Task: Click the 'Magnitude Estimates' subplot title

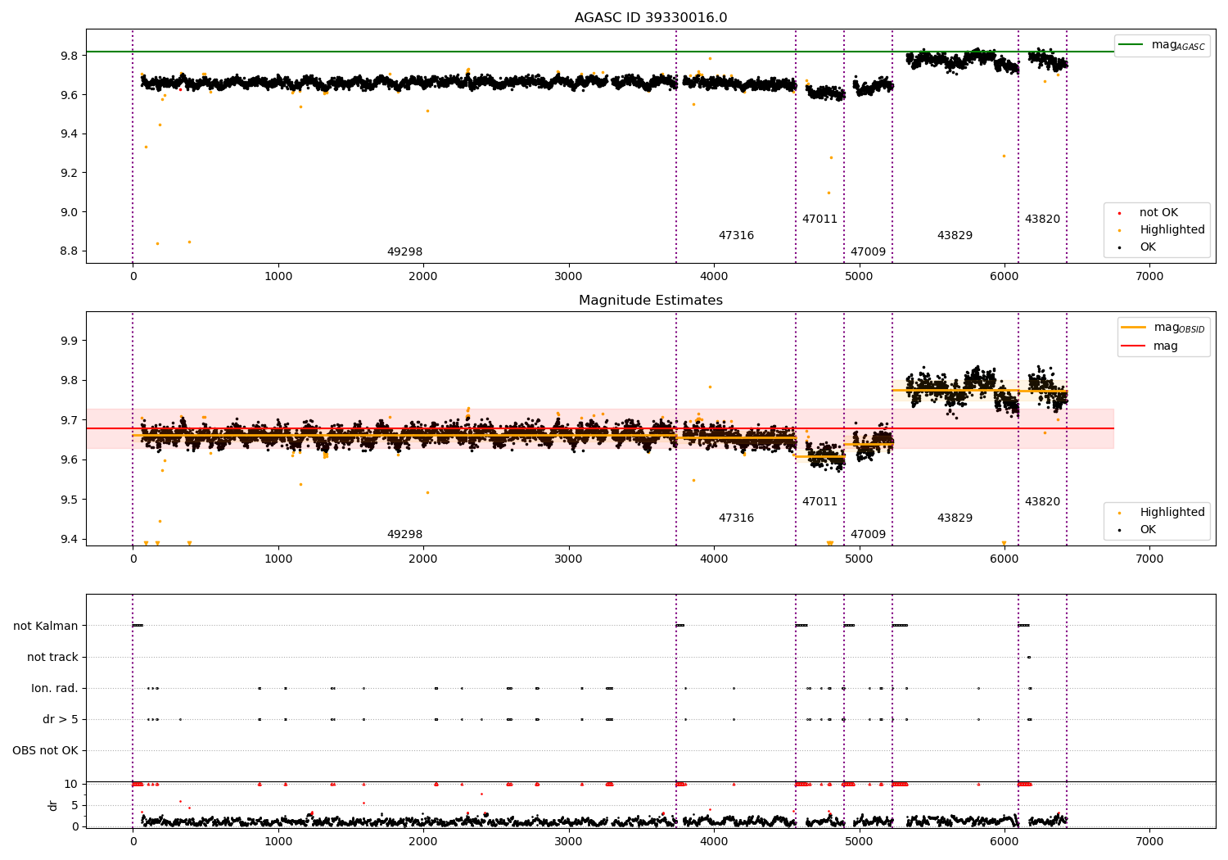Action: coord(651,301)
